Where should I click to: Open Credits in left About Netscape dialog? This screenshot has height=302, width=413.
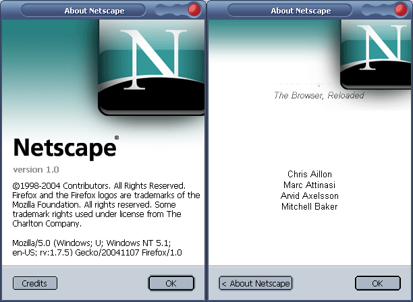(x=35, y=283)
